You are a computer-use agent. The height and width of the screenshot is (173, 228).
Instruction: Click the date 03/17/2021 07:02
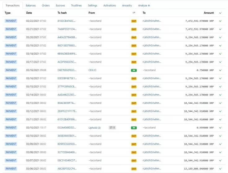[36, 62]
